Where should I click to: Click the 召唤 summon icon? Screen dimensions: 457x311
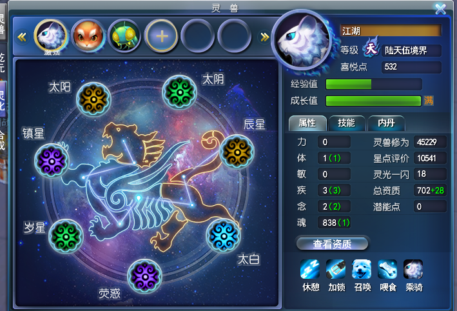click(362, 269)
